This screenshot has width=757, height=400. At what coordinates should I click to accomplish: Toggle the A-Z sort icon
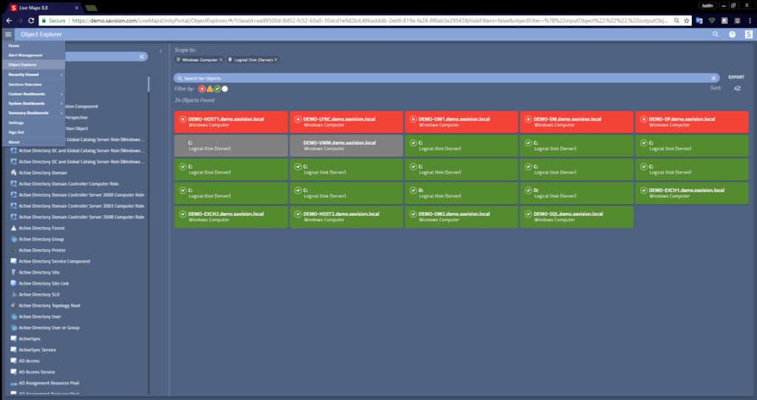(x=737, y=89)
